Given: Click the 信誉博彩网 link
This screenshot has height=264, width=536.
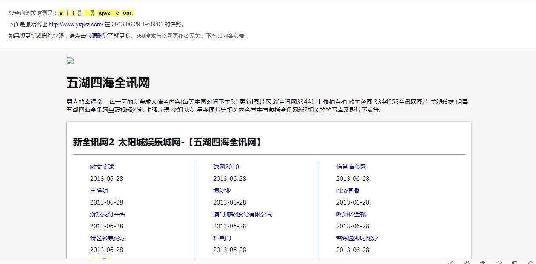Looking at the screenshot, I should (351, 167).
